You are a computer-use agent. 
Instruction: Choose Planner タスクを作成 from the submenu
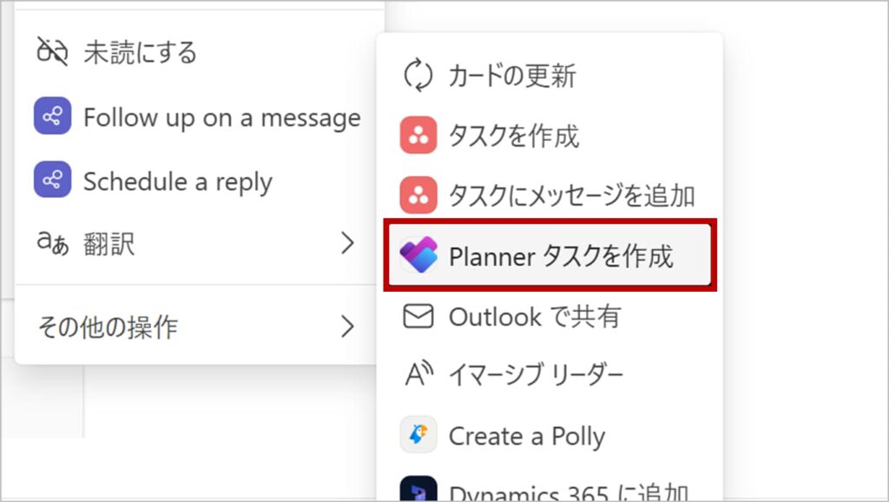(x=560, y=256)
